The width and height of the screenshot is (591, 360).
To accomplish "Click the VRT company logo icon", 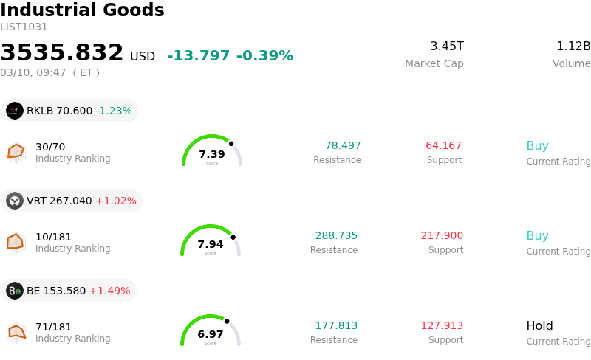I will pos(15,201).
